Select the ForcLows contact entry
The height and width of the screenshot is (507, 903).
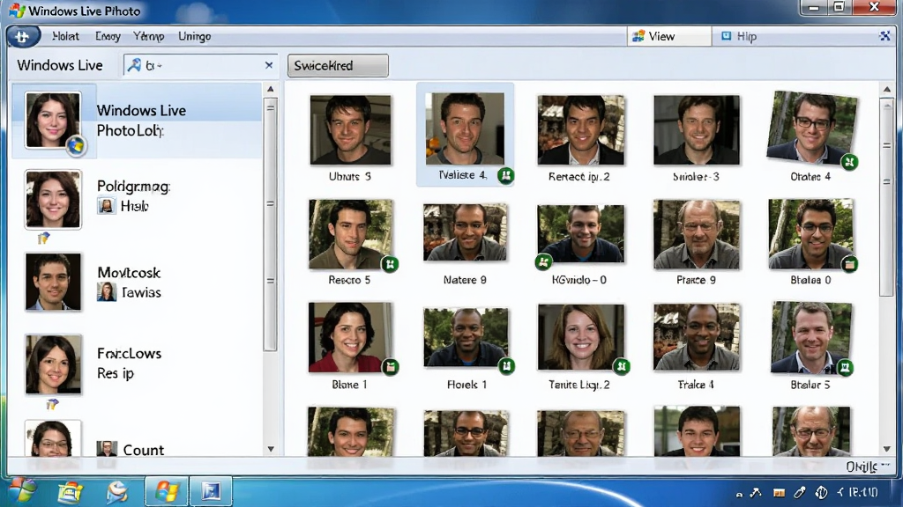(x=137, y=364)
